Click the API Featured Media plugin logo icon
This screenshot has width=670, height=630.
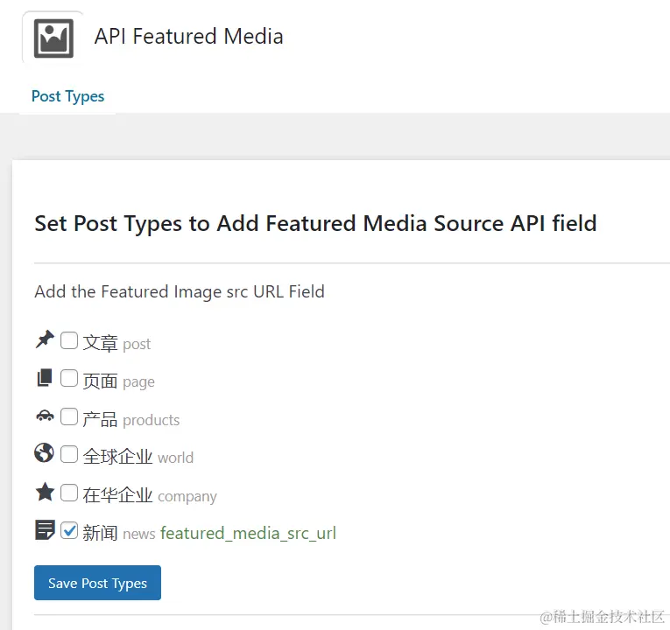tap(53, 38)
